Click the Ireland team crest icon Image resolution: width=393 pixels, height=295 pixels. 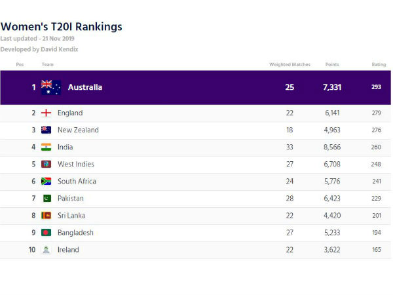pos(47,250)
